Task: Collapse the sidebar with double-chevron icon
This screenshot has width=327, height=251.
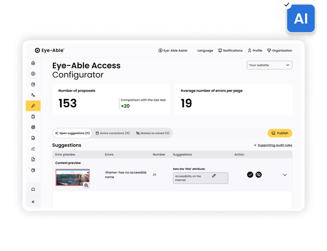Action: tap(33, 201)
